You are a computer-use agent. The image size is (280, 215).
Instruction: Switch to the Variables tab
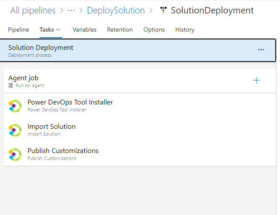coord(84,29)
